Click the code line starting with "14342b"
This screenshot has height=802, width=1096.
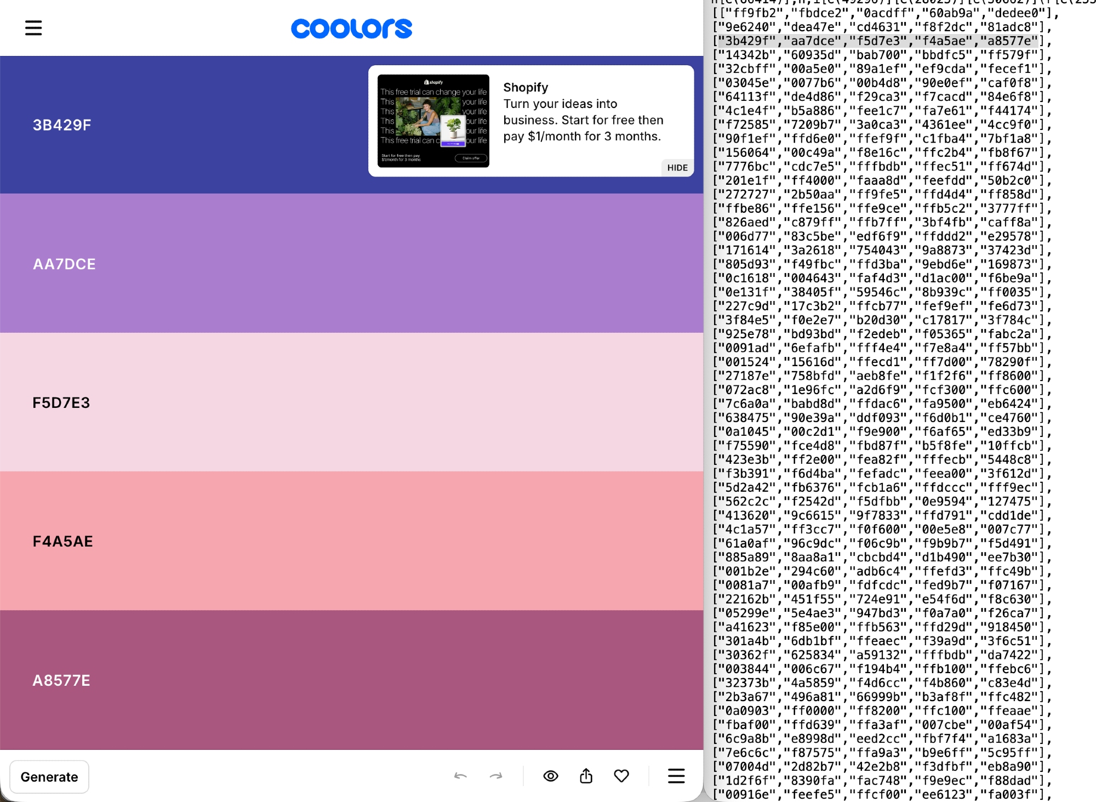[880, 55]
